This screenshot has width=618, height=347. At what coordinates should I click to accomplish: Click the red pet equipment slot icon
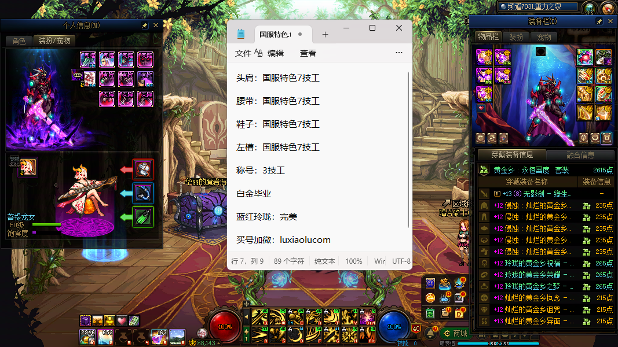coord(143,169)
